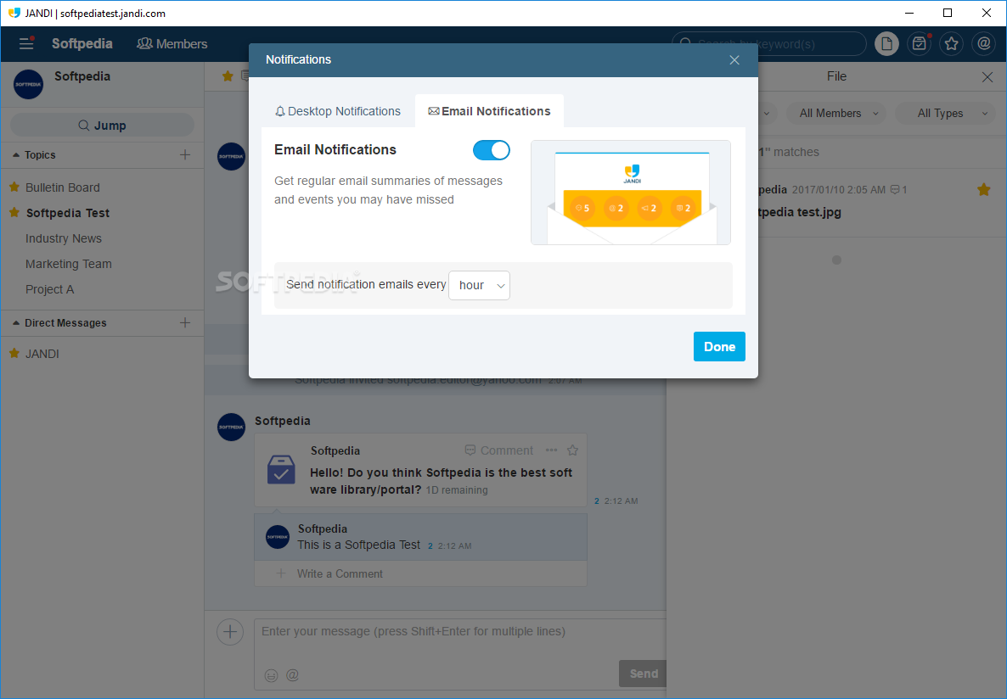The height and width of the screenshot is (699, 1007).
Task: Open the poll ballot box icon
Action: coord(281,470)
